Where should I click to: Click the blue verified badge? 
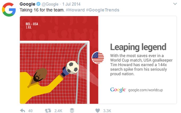click(38, 4)
